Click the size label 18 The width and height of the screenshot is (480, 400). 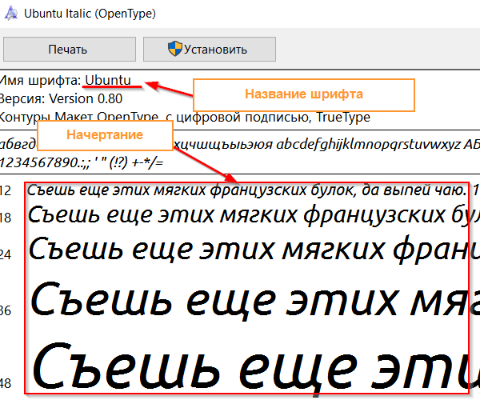6,218
